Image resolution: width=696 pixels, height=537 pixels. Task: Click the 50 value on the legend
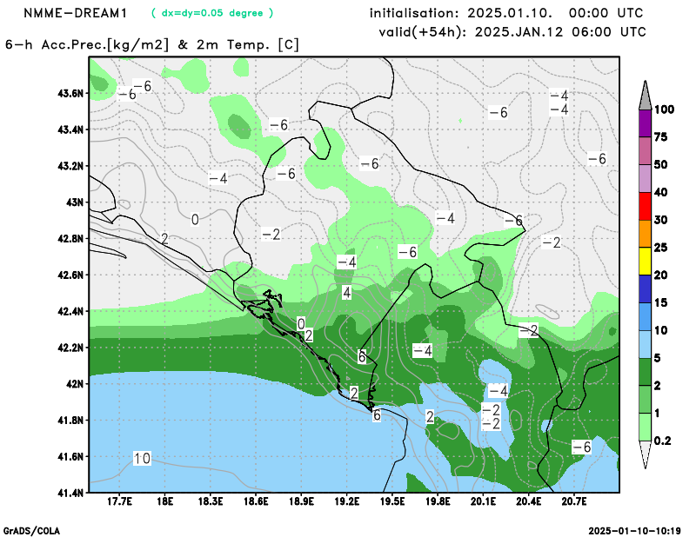pos(661,164)
